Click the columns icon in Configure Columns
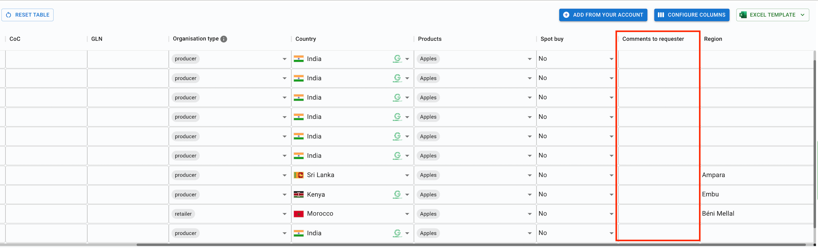The height and width of the screenshot is (248, 818). (661, 15)
